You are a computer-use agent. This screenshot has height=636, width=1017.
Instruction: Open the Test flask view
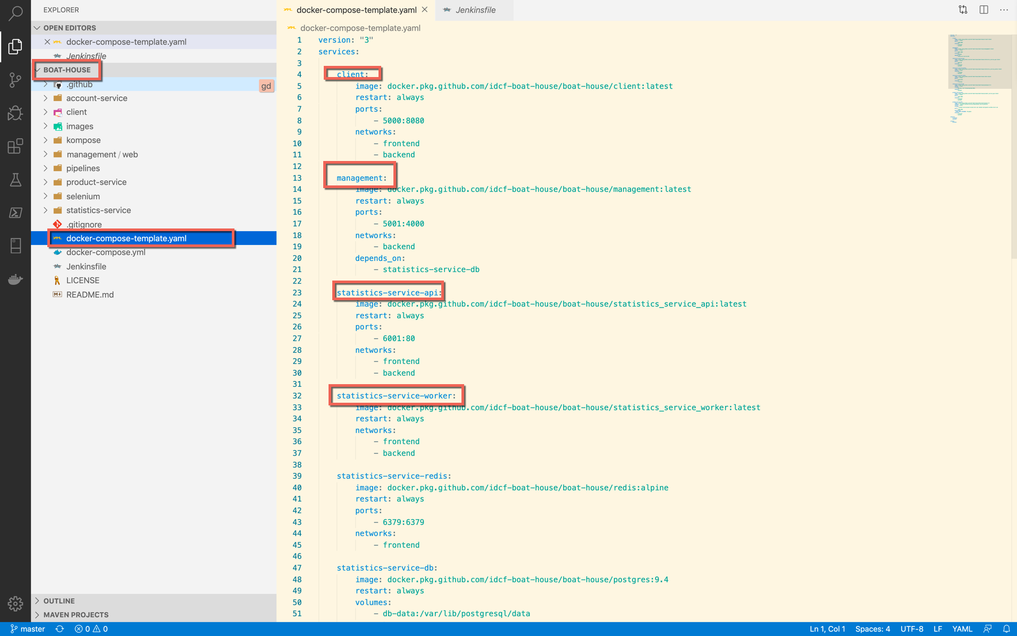click(x=15, y=180)
